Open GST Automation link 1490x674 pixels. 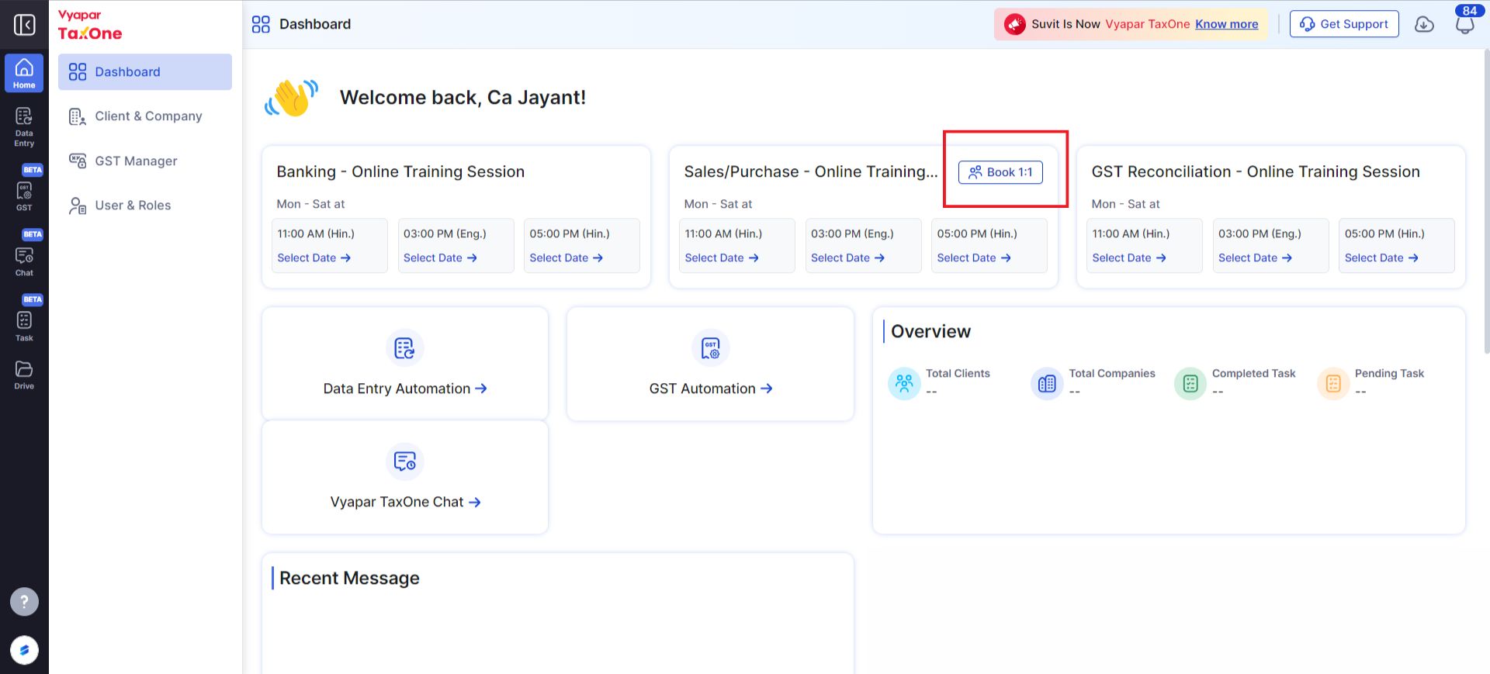coord(711,389)
